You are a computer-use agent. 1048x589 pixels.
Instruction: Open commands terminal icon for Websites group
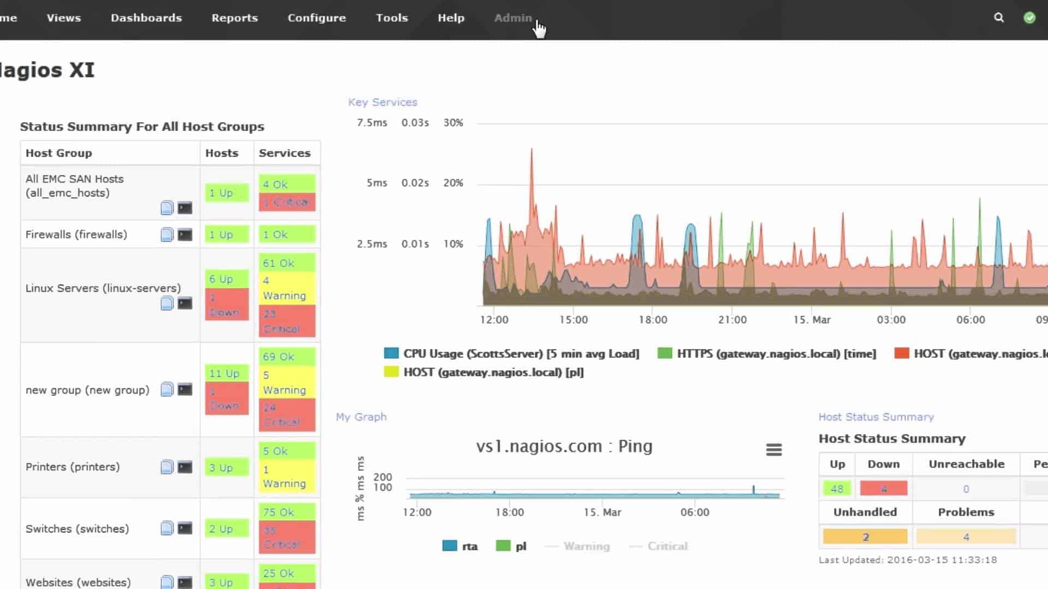point(185,582)
